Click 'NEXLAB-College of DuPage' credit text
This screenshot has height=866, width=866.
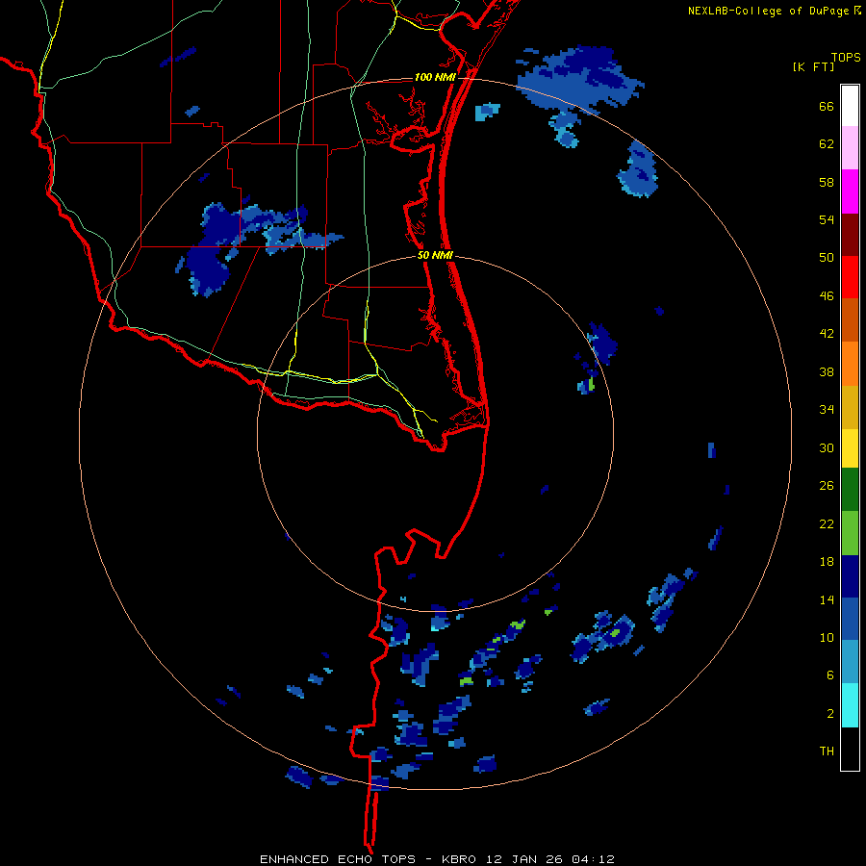(x=768, y=11)
